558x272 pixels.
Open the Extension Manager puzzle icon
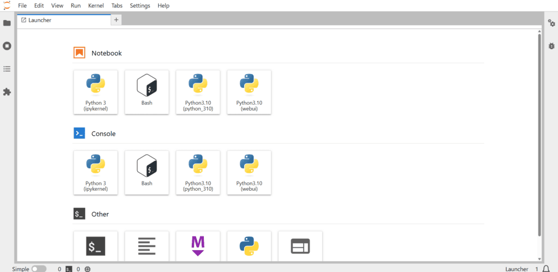tap(7, 92)
